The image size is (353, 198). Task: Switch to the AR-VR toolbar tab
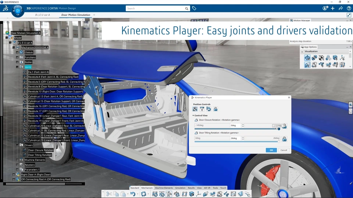tap(207, 188)
